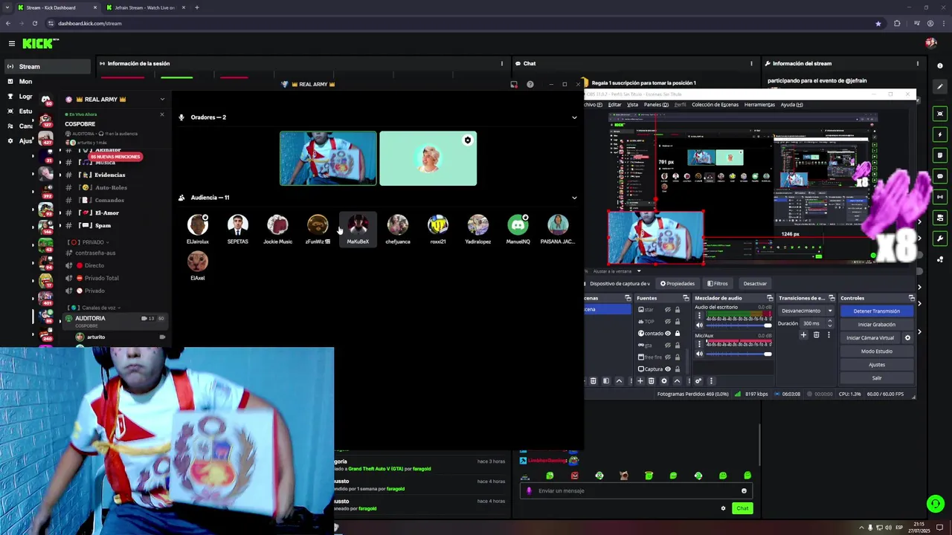Click the Enviar un mensaje input field
This screenshot has width=952, height=535.
pos(637,490)
